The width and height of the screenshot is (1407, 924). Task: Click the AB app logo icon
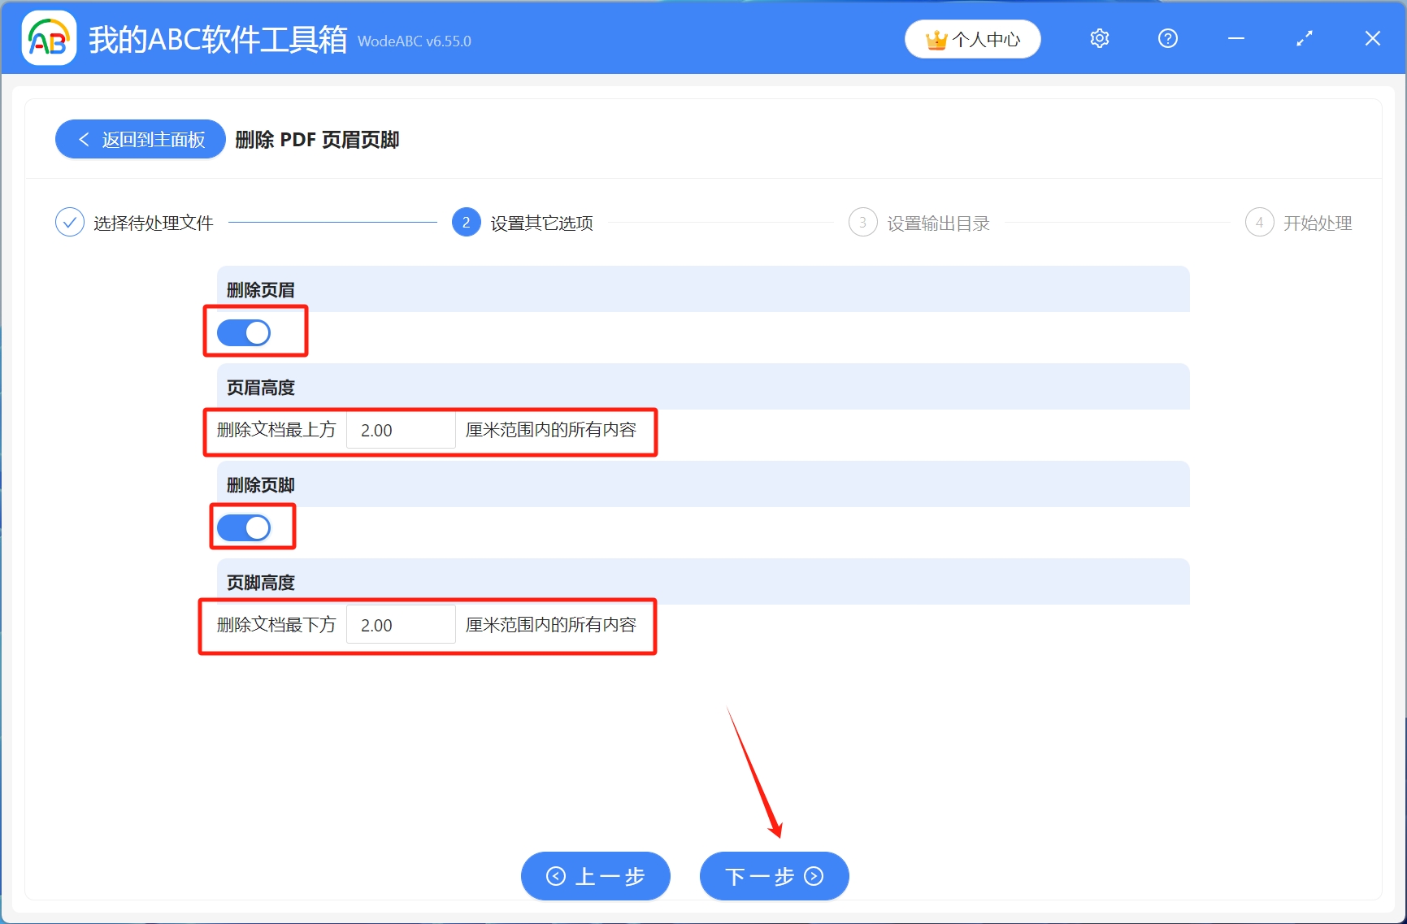[48, 37]
